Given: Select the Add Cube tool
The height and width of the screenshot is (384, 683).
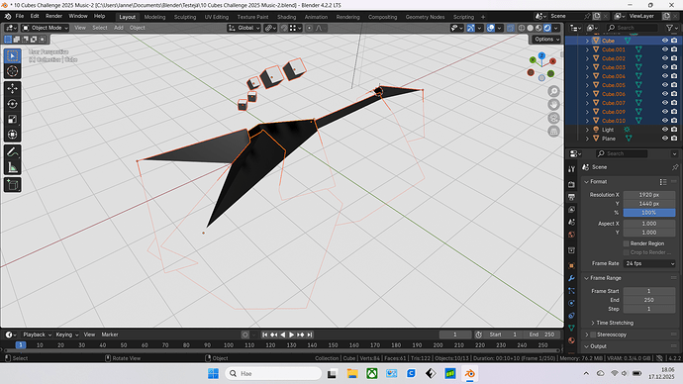Looking at the screenshot, I should coord(12,185).
